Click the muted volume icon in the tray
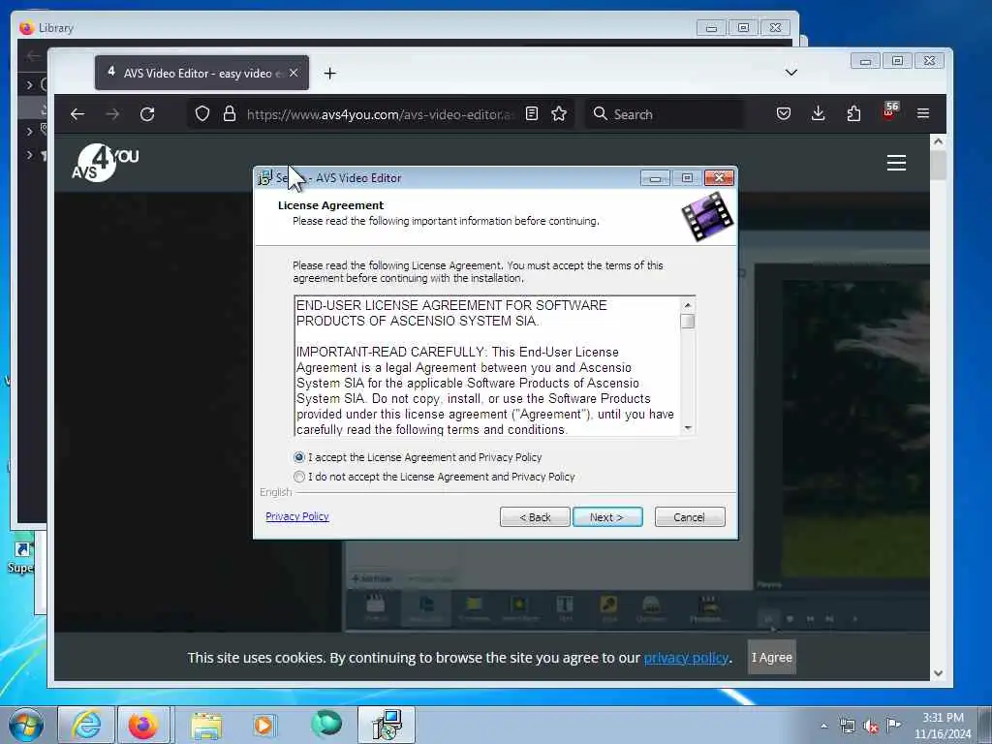The height and width of the screenshot is (744, 992). pyautogui.click(x=871, y=727)
